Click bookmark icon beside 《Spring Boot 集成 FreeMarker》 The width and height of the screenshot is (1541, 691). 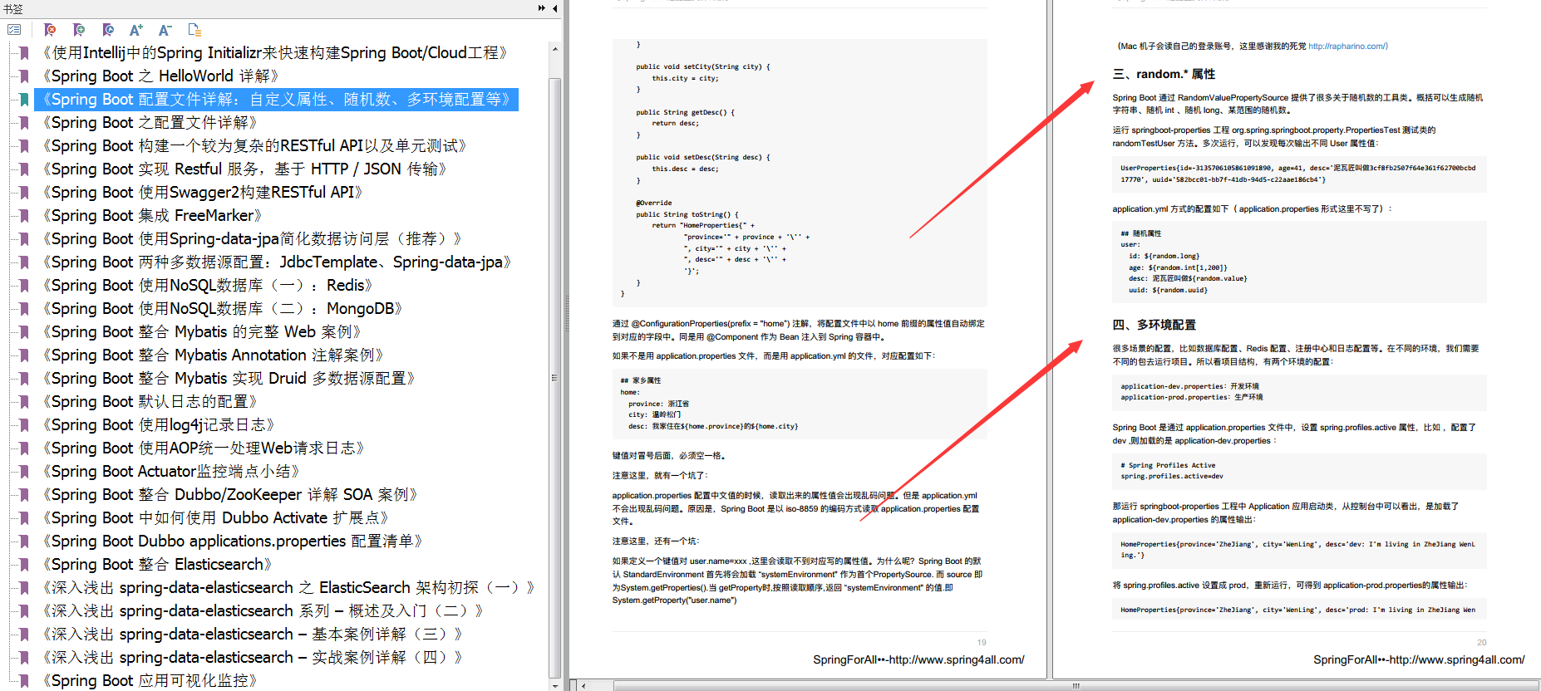click(25, 216)
